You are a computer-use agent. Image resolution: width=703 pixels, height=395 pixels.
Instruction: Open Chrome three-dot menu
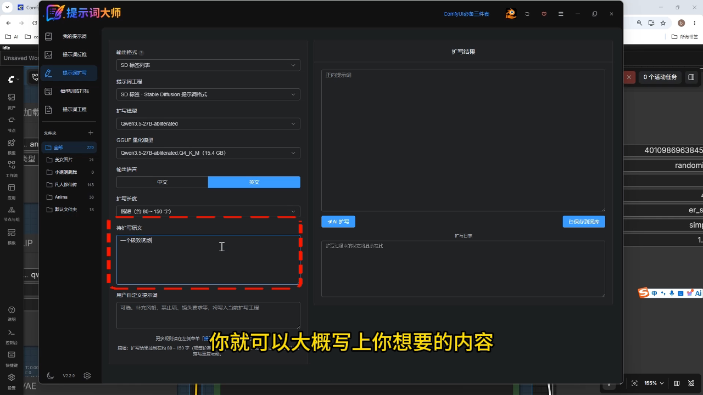(x=695, y=23)
